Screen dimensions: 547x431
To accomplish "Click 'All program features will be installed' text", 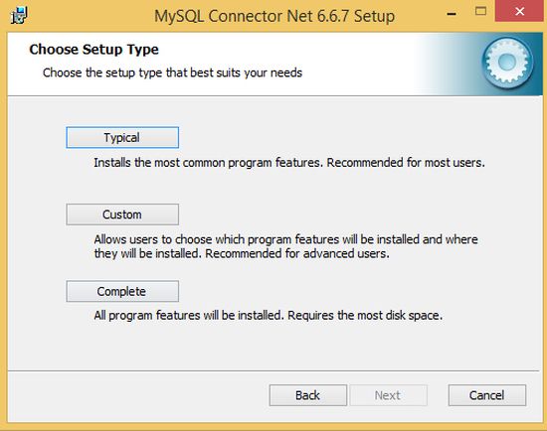I will click(268, 316).
